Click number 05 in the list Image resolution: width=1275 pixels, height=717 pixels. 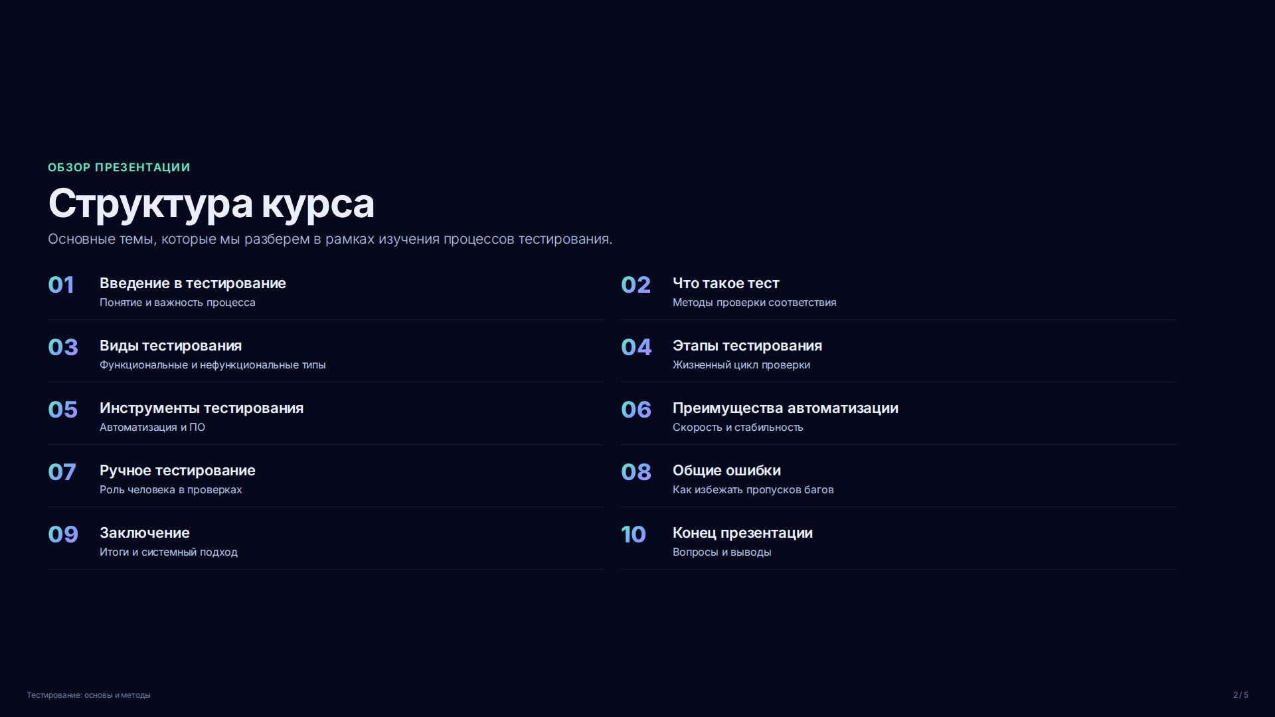[63, 410]
